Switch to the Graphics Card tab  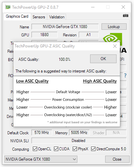(x=17, y=16)
